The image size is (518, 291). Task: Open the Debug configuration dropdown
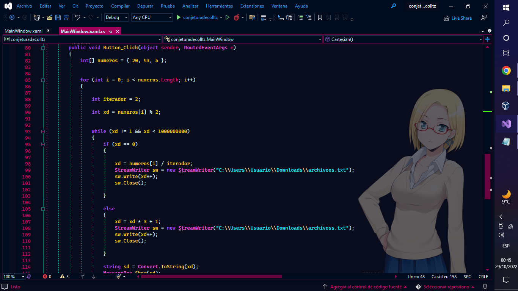116,17
